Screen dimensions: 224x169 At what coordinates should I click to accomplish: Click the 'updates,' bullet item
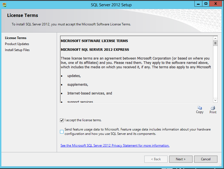click(x=74, y=76)
